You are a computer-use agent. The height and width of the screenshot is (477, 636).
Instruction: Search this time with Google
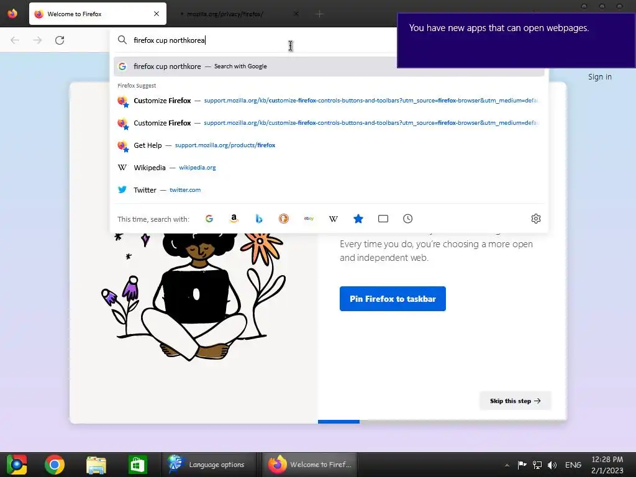pyautogui.click(x=209, y=219)
